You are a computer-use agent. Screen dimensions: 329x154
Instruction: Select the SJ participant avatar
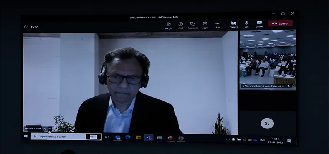[x=267, y=123]
